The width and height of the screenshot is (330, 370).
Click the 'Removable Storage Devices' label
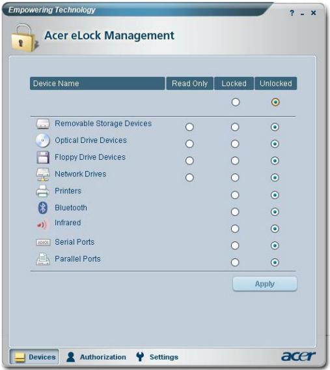tap(103, 123)
